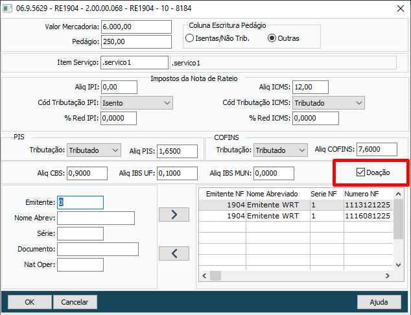Viewport: 411px width, 315px height.
Task: Select the row with NF number 1113121225
Action: point(296,205)
